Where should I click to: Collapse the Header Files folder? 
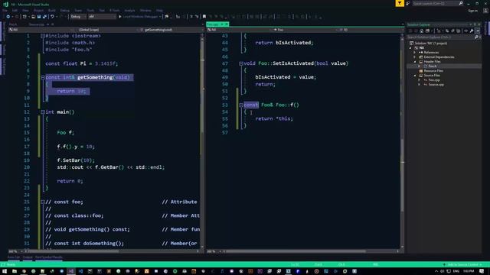click(x=415, y=62)
